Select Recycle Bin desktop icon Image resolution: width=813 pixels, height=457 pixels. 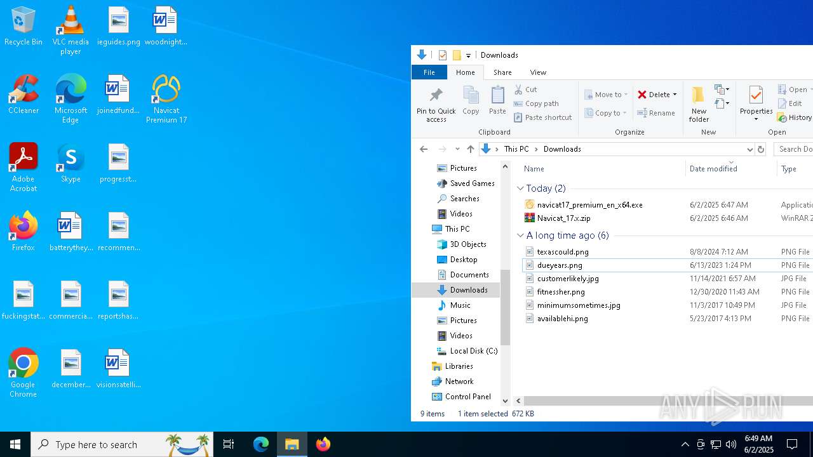(23, 27)
